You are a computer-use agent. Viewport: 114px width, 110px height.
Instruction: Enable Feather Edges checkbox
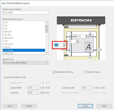(x=84, y=72)
